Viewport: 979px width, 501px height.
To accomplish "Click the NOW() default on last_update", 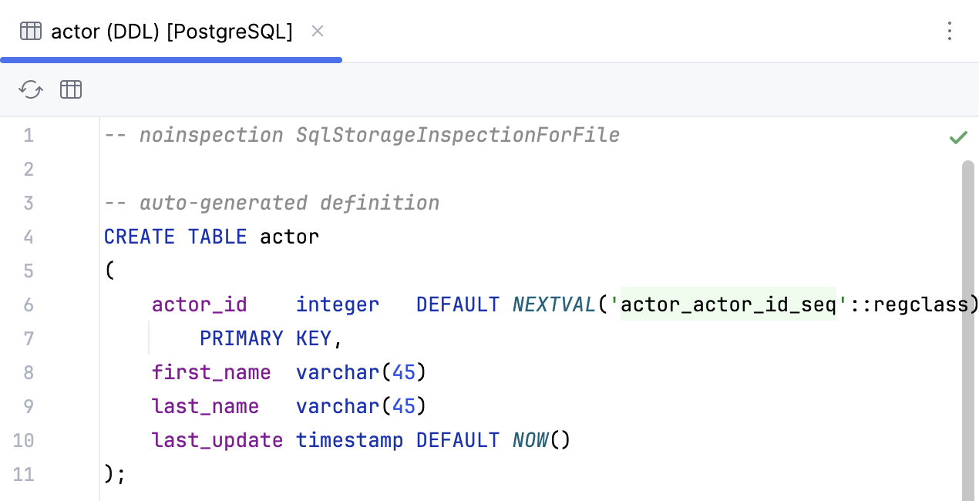I will [x=541, y=440].
